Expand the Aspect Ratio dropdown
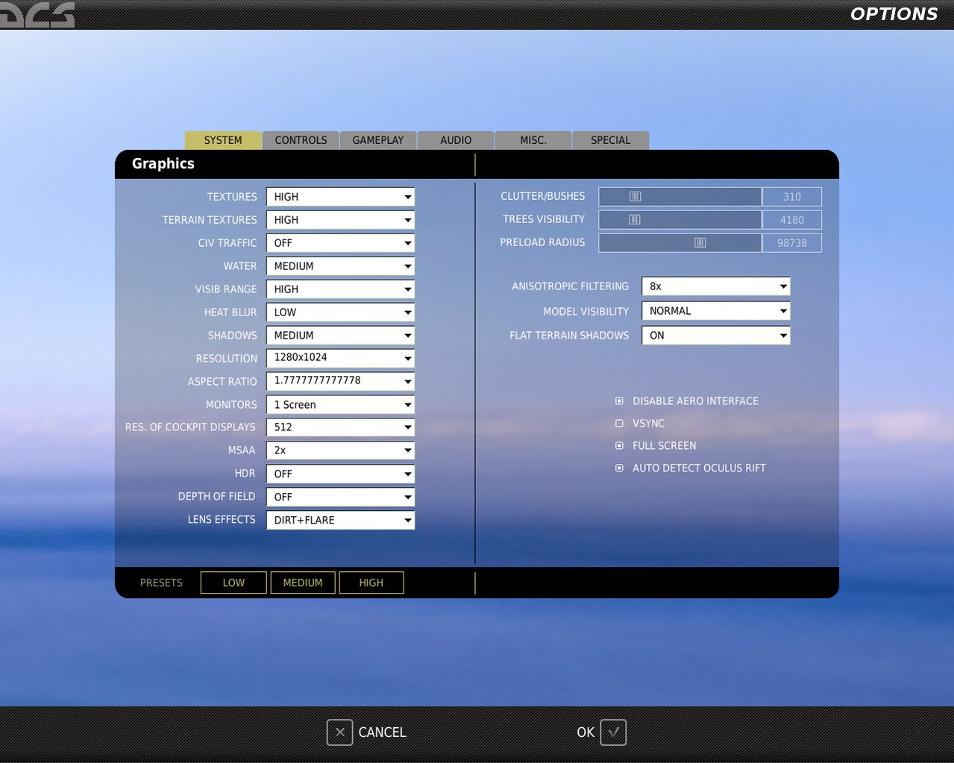 point(340,381)
